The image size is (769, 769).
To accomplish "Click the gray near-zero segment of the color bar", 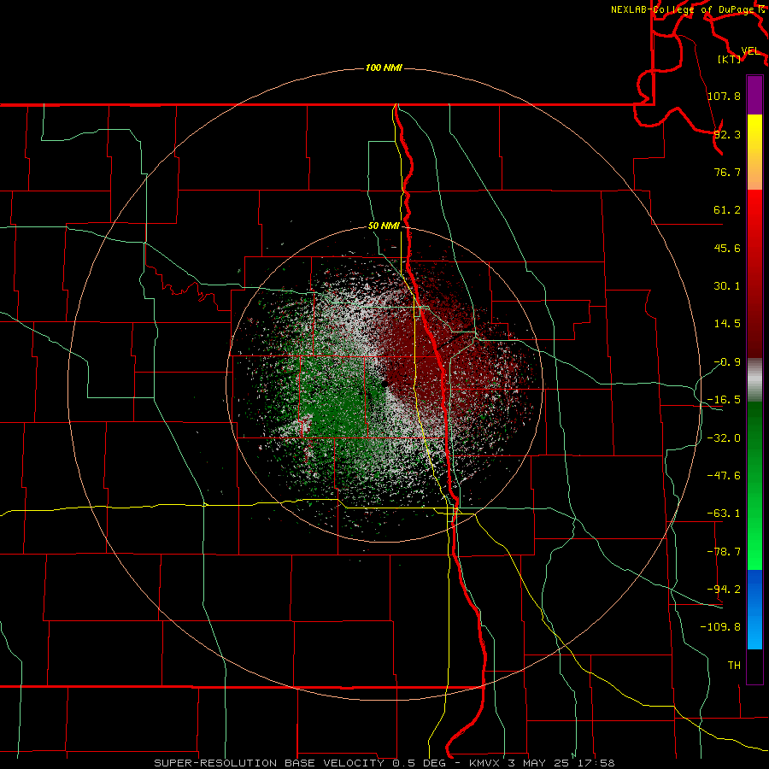I will click(754, 380).
